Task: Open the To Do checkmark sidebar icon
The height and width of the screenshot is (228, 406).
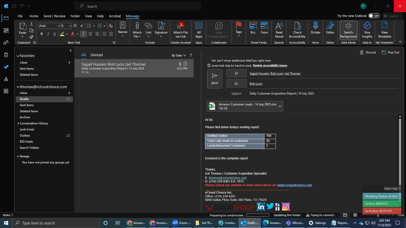Action: tap(6, 67)
